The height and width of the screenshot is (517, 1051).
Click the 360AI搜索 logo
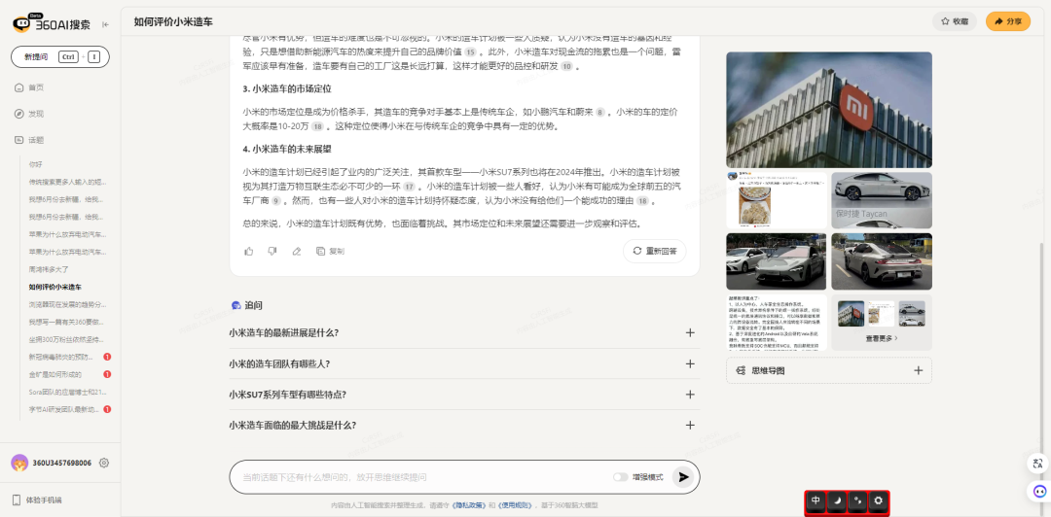click(x=51, y=23)
